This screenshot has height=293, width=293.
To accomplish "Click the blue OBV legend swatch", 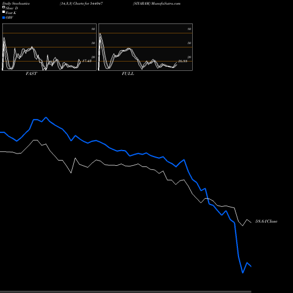I will [x=4, y=18].
